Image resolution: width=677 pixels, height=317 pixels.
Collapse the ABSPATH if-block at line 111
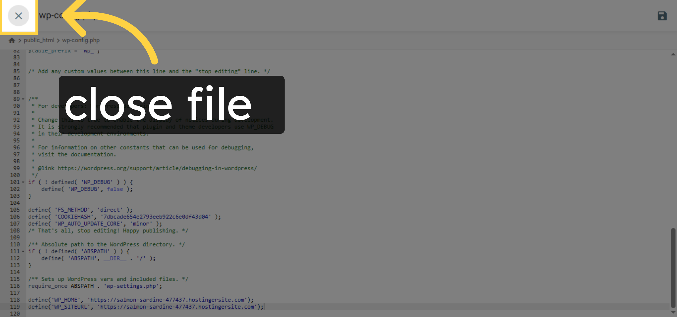tap(23, 251)
